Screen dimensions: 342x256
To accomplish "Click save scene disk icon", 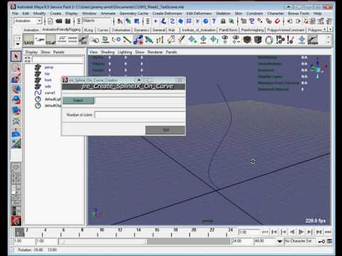I will 68,21.
